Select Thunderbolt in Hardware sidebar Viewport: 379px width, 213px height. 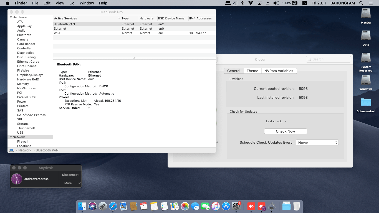26,128
